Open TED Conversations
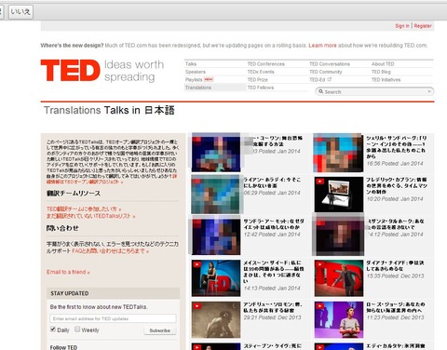Viewport: 447px width, 350px height. coord(330,64)
